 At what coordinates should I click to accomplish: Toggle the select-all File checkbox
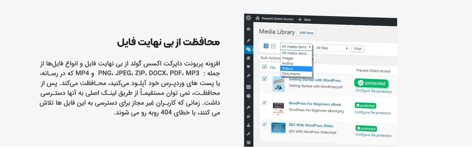pyautogui.click(x=264, y=67)
